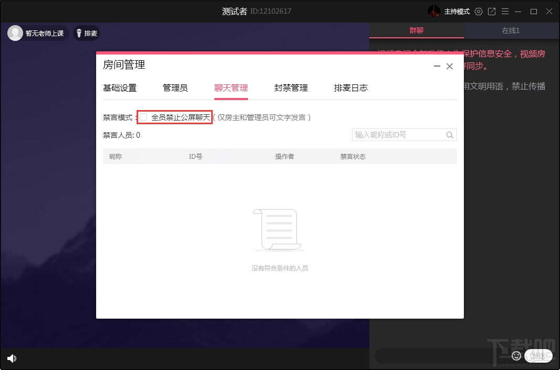Open the 主持模式 mode selector
The width and height of the screenshot is (560, 370).
(457, 11)
